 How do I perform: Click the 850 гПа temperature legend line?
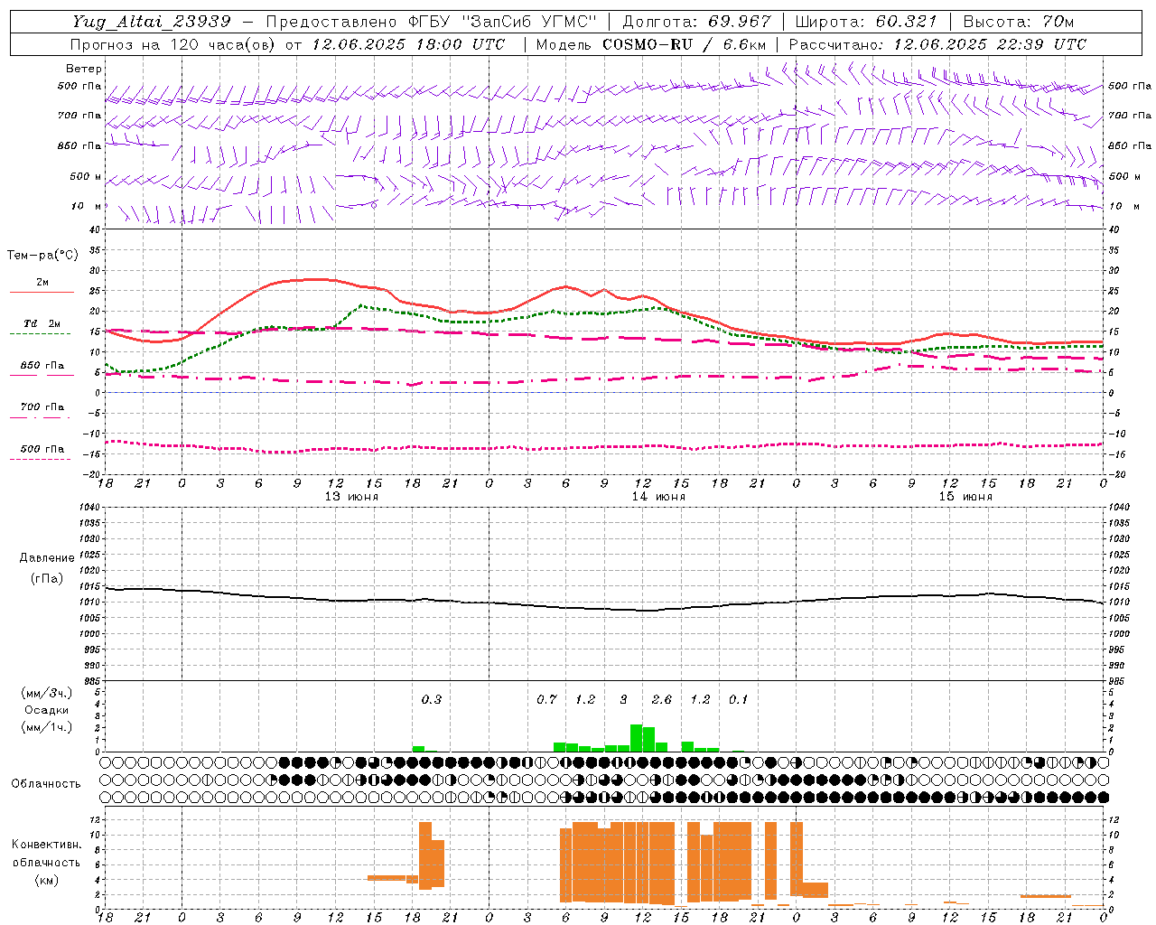coord(42,374)
